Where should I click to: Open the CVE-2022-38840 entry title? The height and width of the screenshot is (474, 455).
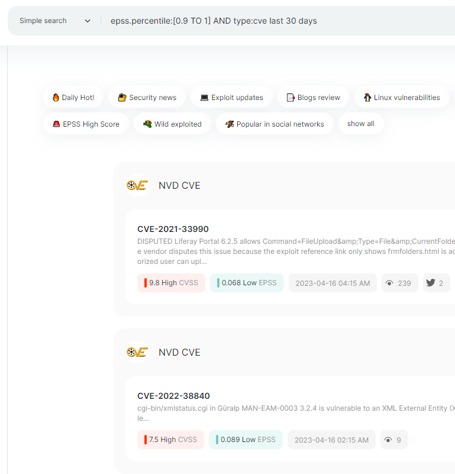tap(173, 396)
